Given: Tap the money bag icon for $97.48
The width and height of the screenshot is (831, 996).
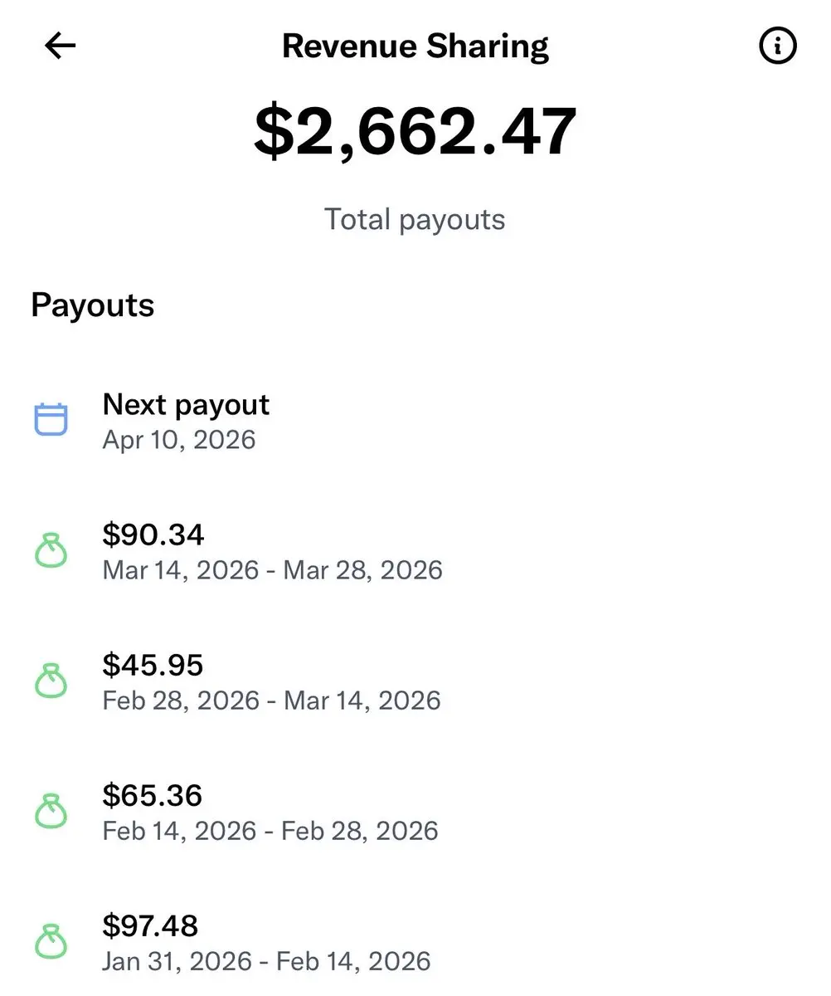Looking at the screenshot, I should [x=51, y=941].
